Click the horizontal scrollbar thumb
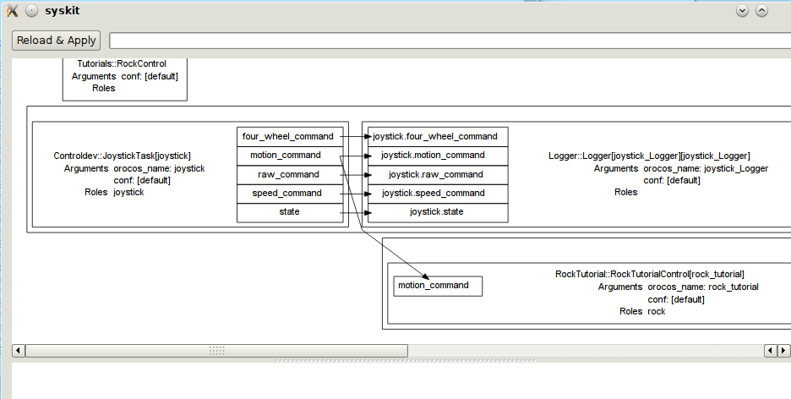Image resolution: width=791 pixels, height=399 pixels. 216,350
